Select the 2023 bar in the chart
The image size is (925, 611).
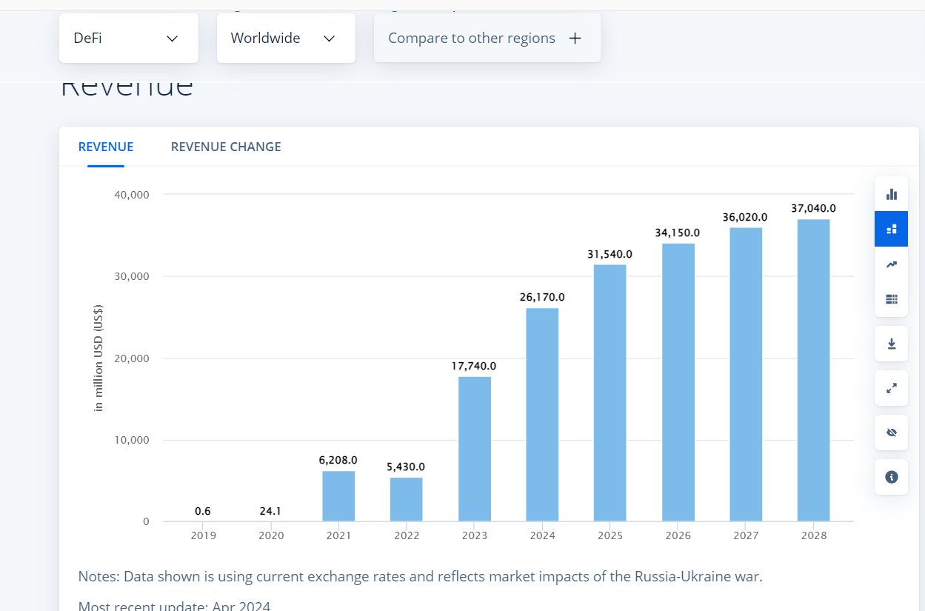(x=474, y=449)
